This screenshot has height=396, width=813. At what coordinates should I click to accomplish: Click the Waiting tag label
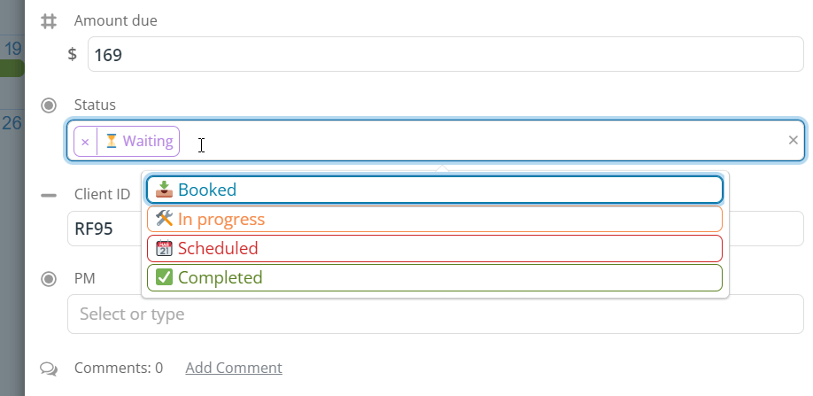click(x=148, y=141)
